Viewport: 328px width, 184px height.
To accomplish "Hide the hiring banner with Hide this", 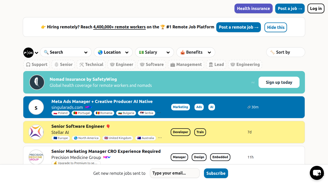I will (276, 27).
